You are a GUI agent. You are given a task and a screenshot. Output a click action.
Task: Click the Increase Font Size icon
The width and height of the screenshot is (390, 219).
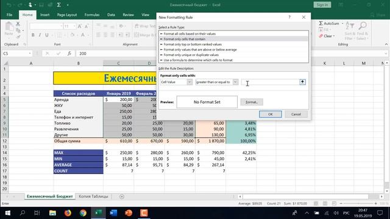pyautogui.click(x=80, y=26)
